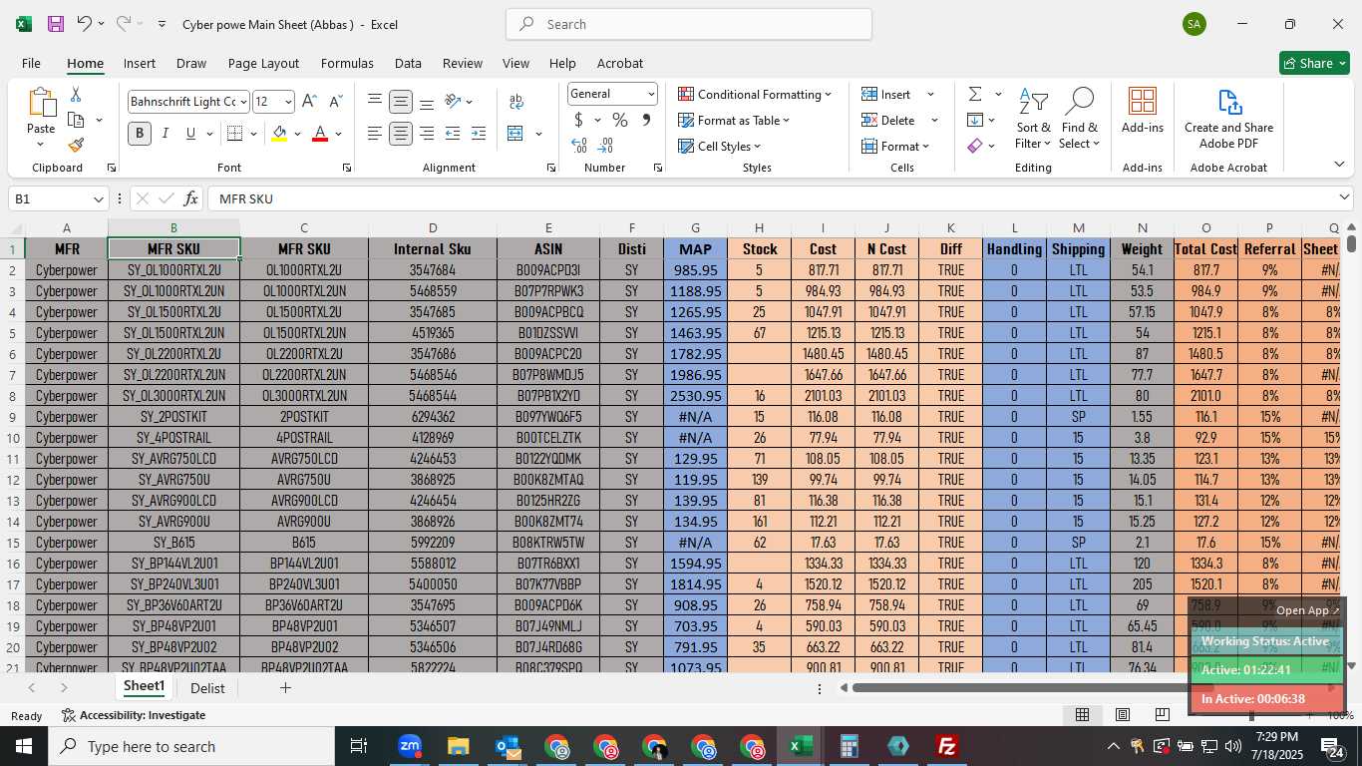
Task: Toggle Middle Align vertical alignment
Action: [x=401, y=102]
